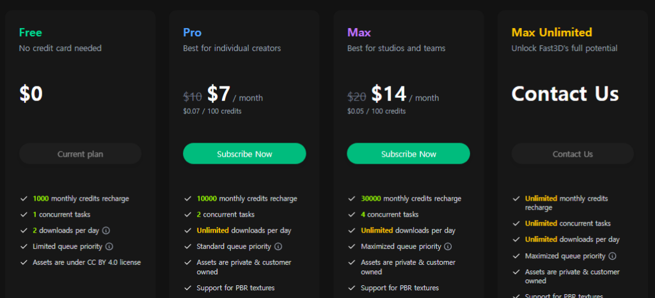655x298 pixels.
Task: Select the Pro plan heading
Action: pyautogui.click(x=192, y=33)
